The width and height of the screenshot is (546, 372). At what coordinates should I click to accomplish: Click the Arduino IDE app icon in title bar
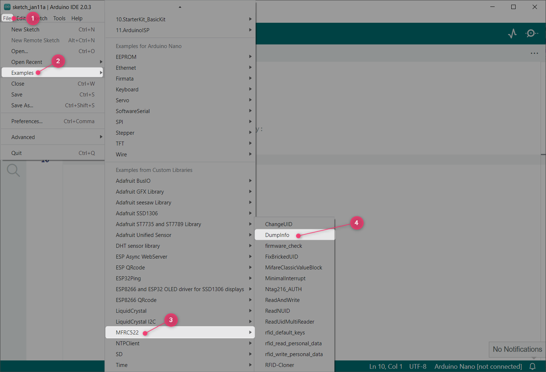(7, 7)
